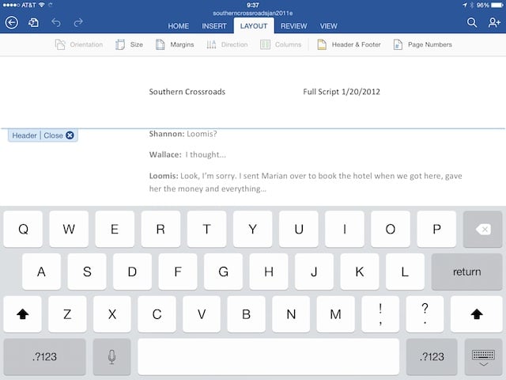
Task: Tap the backspace delete key
Action: point(482,229)
